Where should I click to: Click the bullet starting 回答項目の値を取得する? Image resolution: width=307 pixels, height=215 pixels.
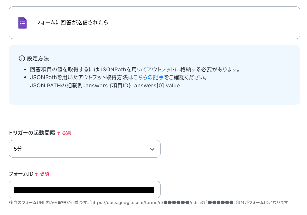135,69
